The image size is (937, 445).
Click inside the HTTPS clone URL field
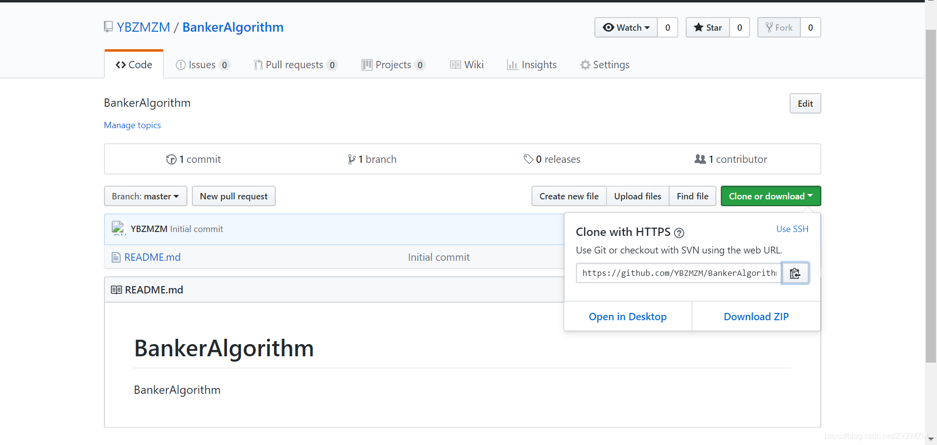[677, 273]
